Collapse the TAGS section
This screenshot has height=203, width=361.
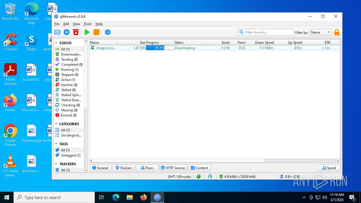[x=56, y=144]
